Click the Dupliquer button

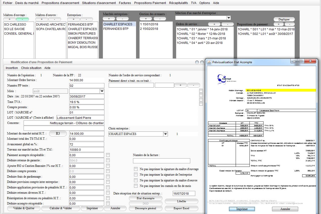coord(284,19)
